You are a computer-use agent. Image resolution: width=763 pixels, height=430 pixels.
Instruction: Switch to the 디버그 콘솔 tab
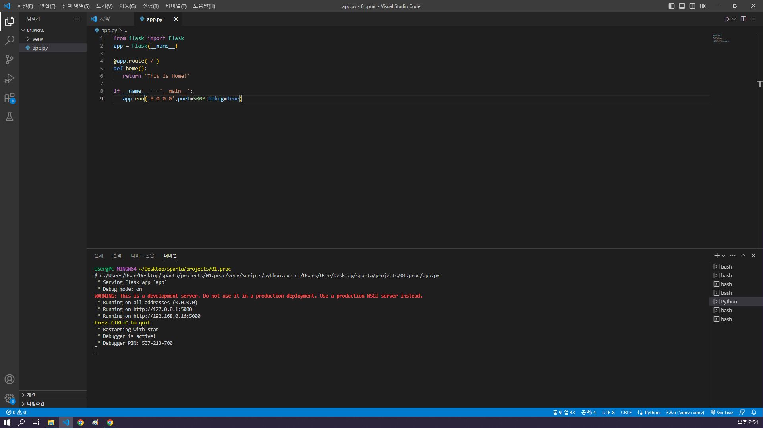coord(143,256)
